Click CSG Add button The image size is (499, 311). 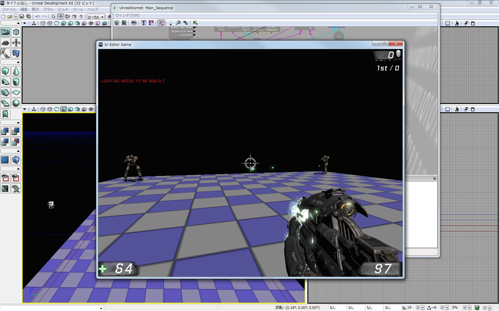[x=5, y=132]
